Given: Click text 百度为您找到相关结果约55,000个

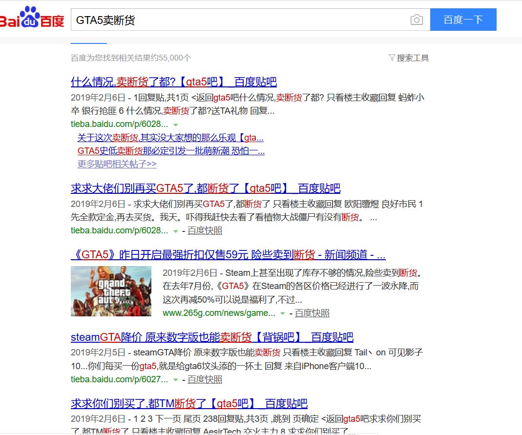Looking at the screenshot, I should point(131,58).
